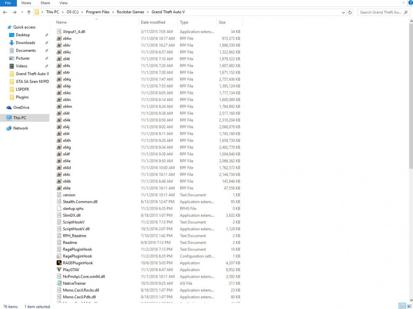The height and width of the screenshot is (309, 413).
Task: Expand the ribbon with the chevron
Action: (403, 2)
